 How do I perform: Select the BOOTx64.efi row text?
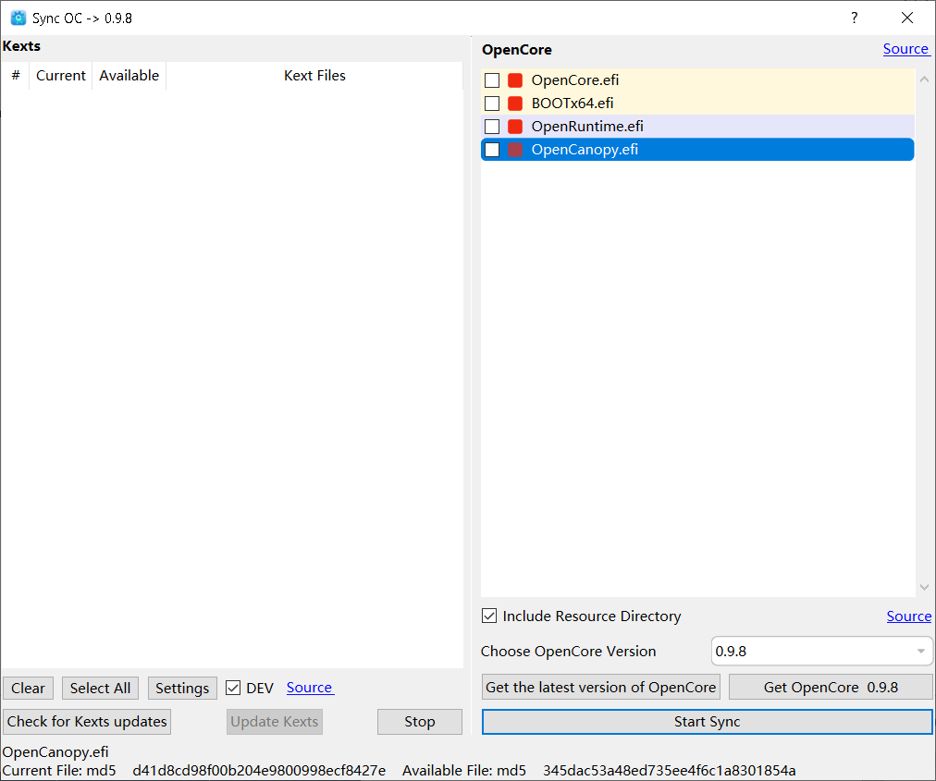(x=573, y=104)
